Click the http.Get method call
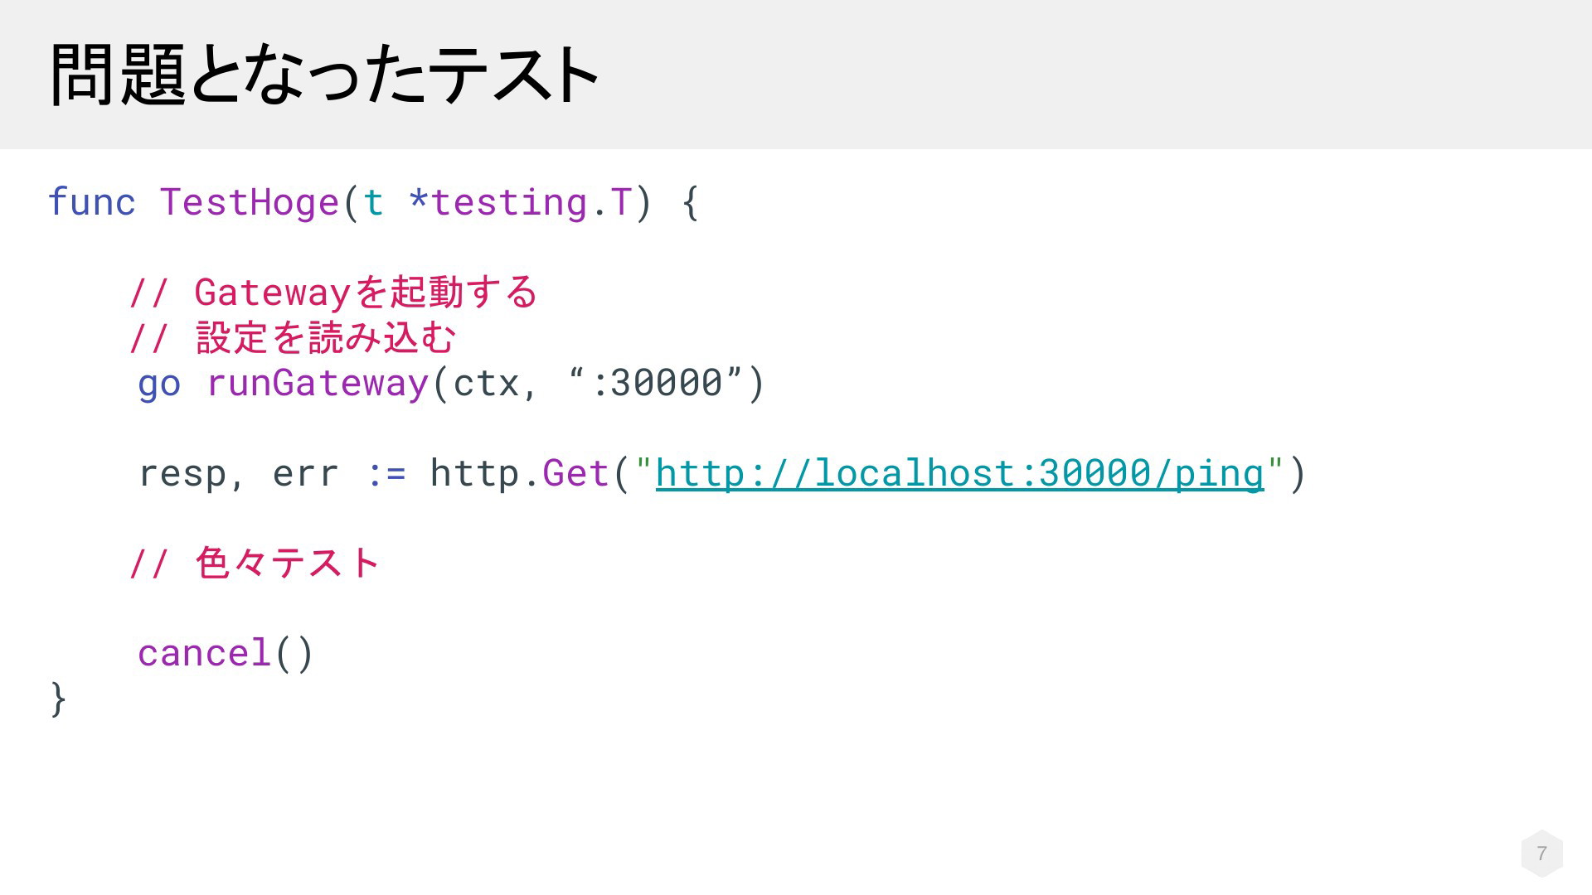This screenshot has height=895, width=1592. [x=520, y=473]
